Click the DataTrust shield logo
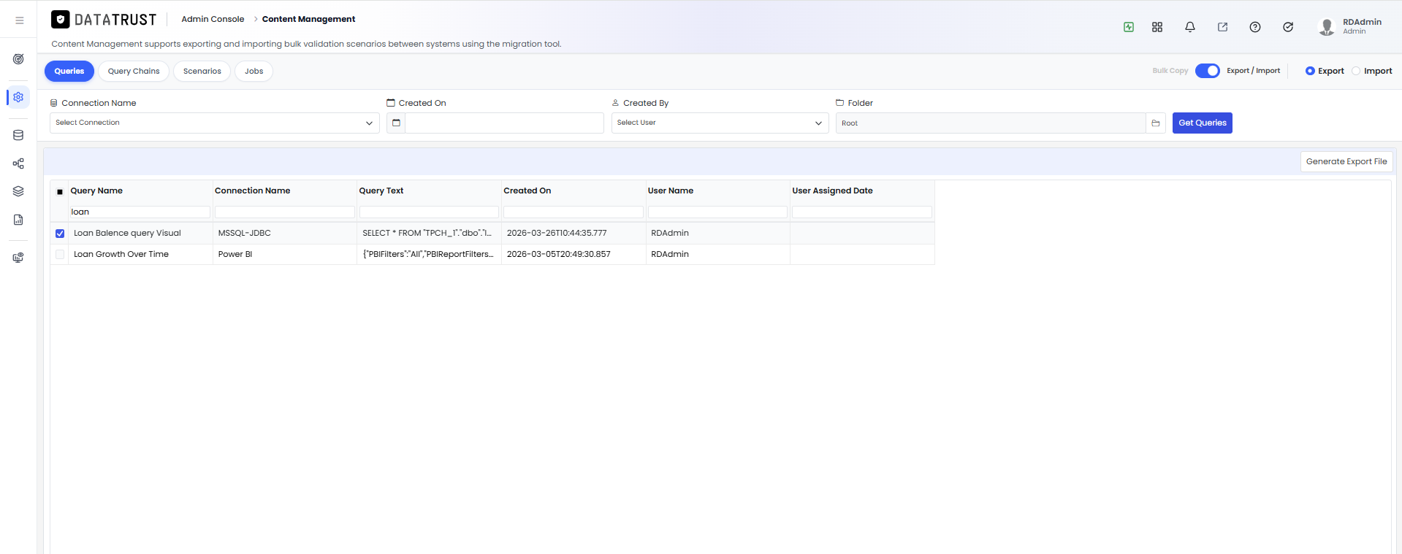The height and width of the screenshot is (554, 1402). pyautogui.click(x=61, y=19)
